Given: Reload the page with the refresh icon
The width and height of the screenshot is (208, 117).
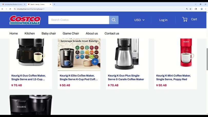Looking at the screenshot, I should pos(10,9).
